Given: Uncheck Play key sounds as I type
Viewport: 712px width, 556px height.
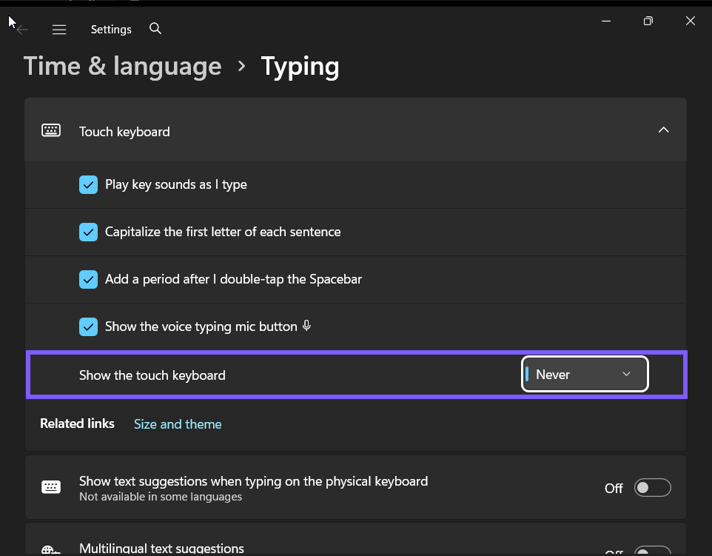Looking at the screenshot, I should click(89, 185).
